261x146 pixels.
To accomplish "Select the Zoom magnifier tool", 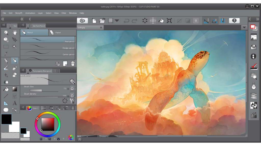I will pos(6,32).
